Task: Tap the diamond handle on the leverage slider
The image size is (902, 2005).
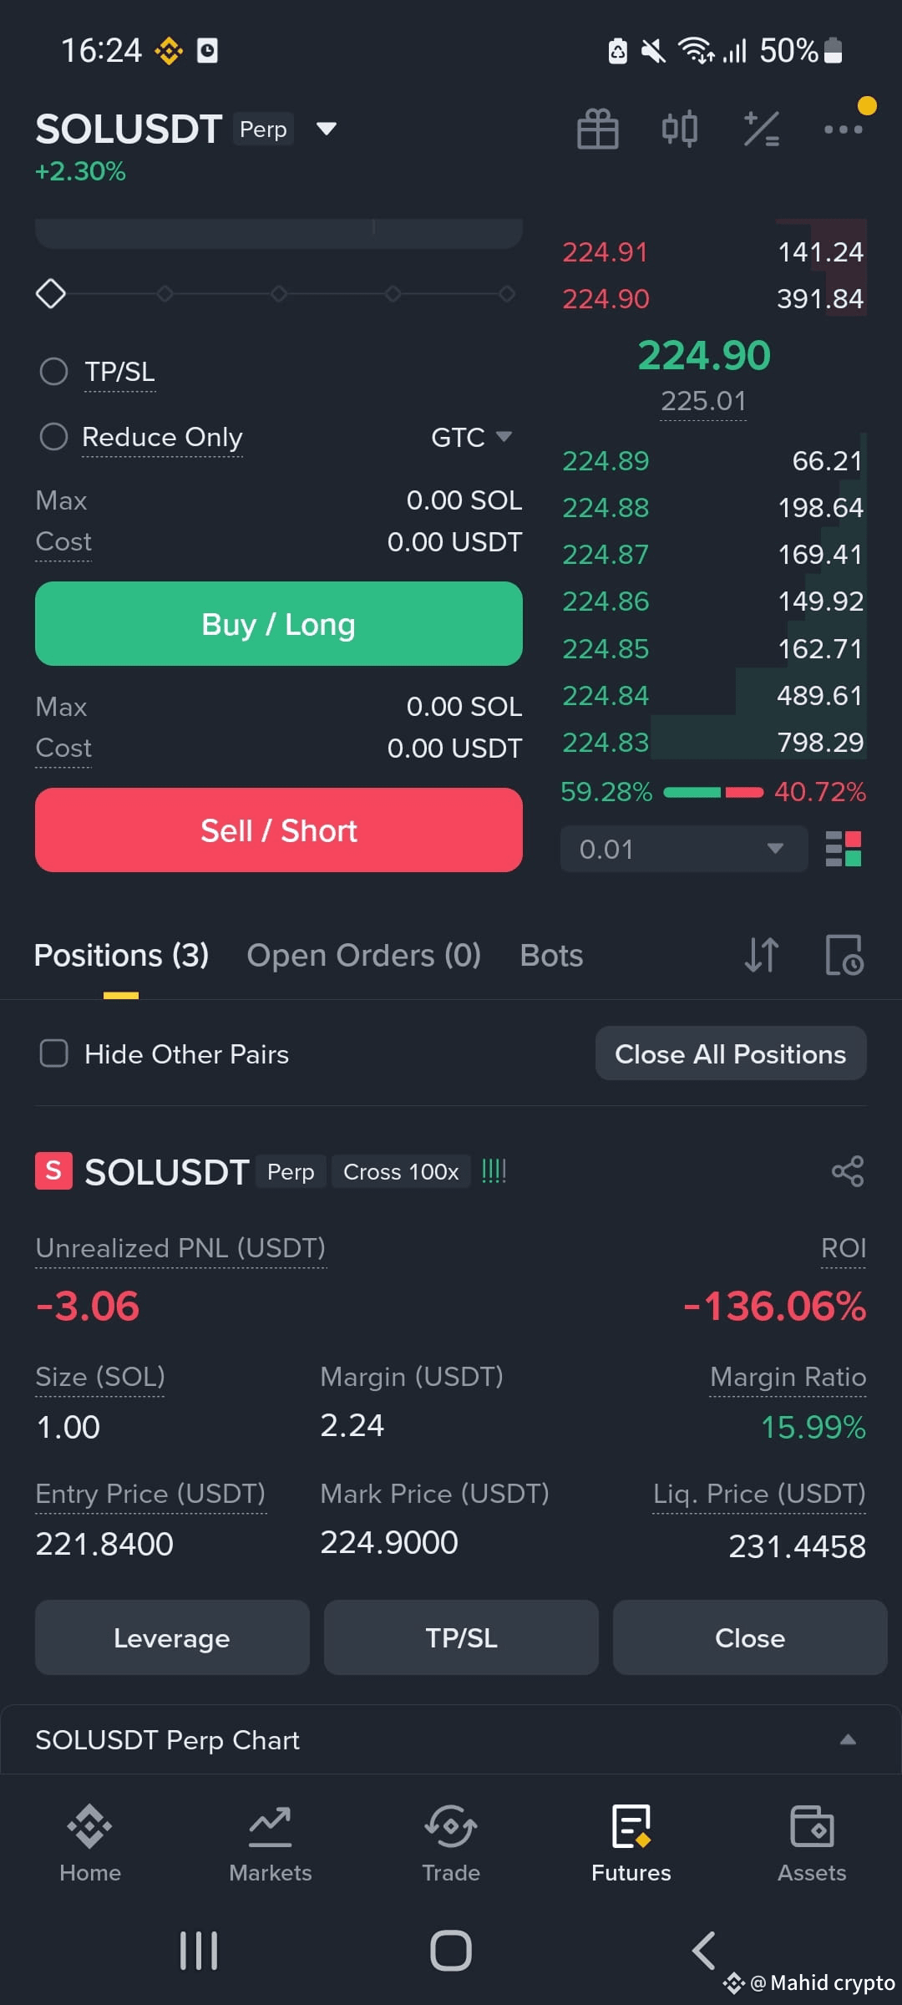Action: pos(51,293)
